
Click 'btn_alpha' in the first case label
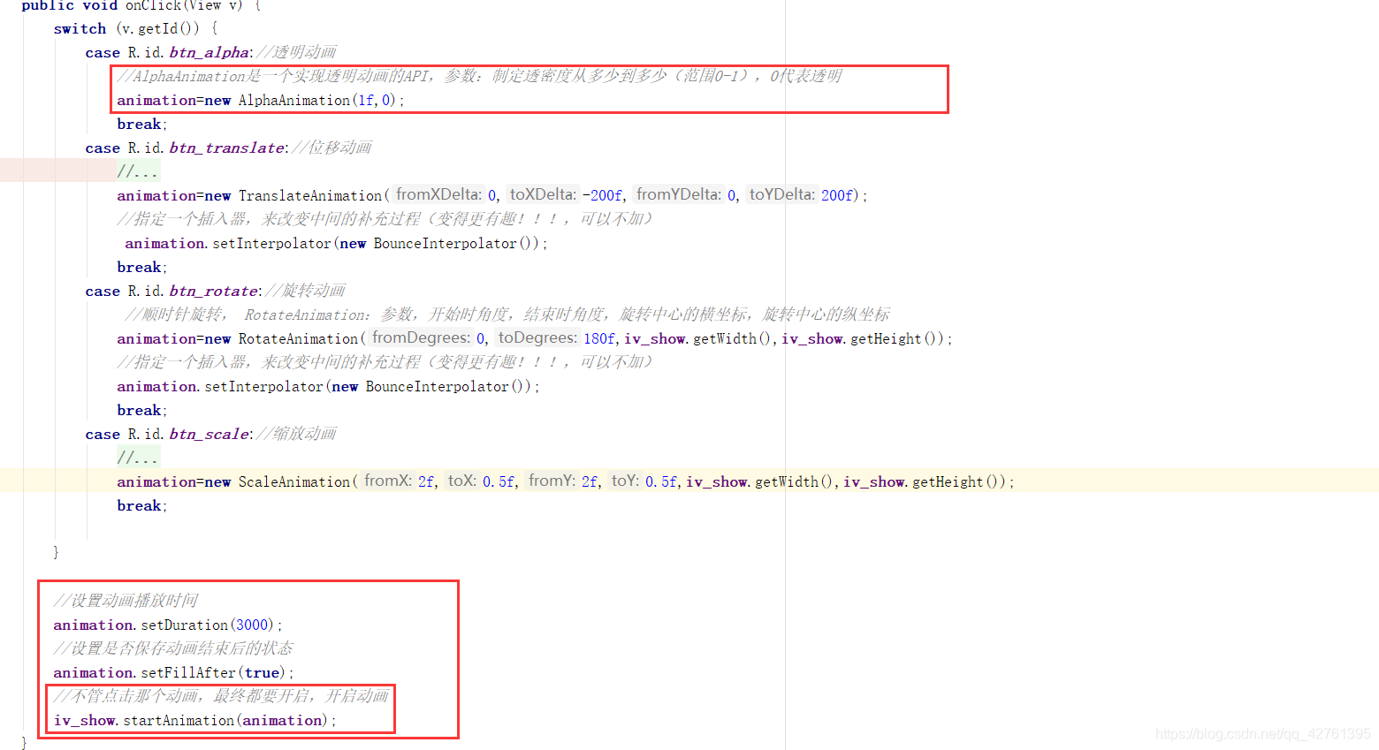[209, 52]
